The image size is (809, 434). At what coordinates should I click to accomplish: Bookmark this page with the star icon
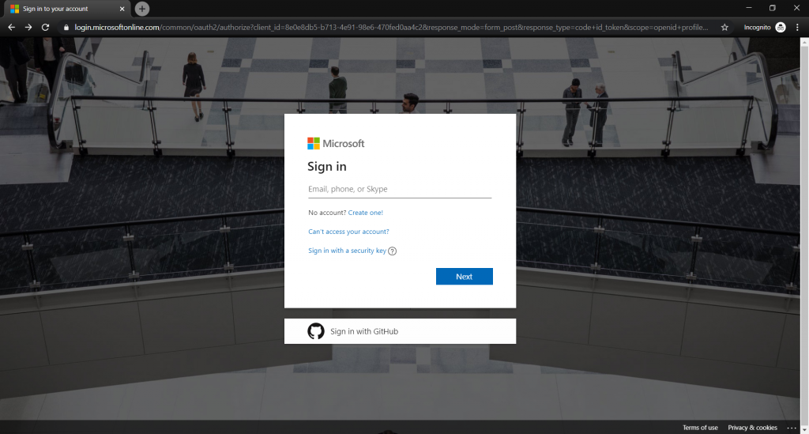[724, 28]
